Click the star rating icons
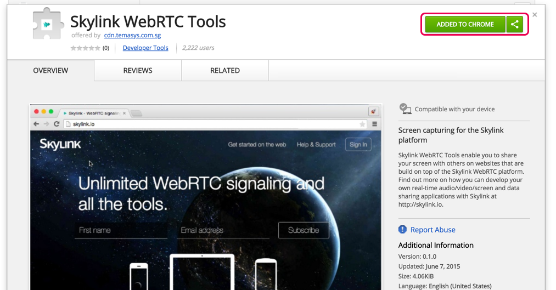Viewport: 556px width, 290px height. click(86, 48)
